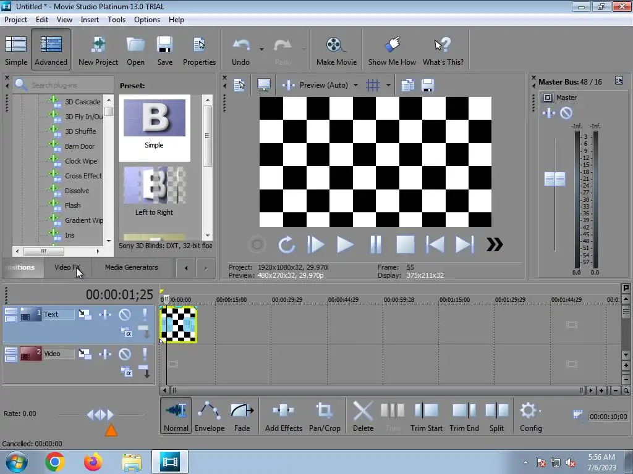The width and height of the screenshot is (633, 474).
Task: Solo the Video track
Action: (x=145, y=354)
